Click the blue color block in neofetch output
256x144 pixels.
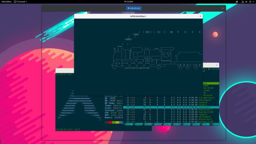point(121,122)
